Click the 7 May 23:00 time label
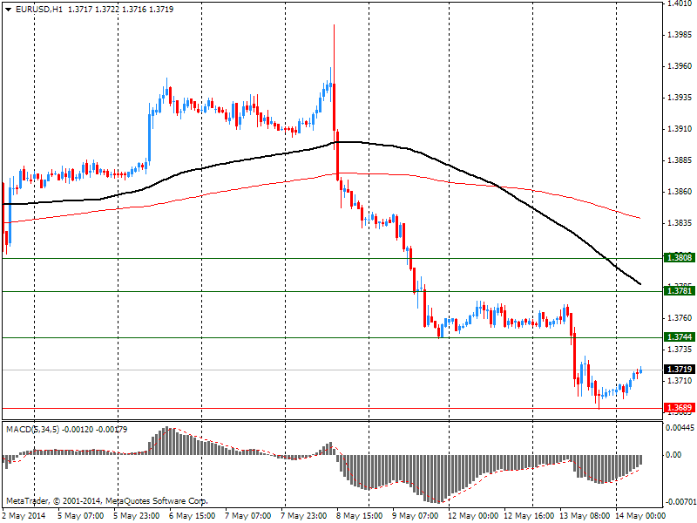This screenshot has height=523, width=697. tap(304, 516)
